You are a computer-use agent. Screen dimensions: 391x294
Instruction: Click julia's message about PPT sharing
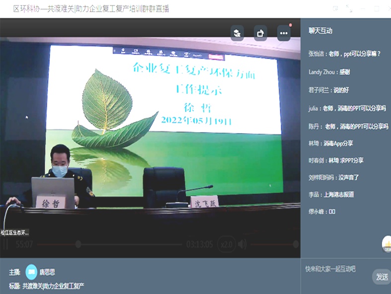coord(347,108)
